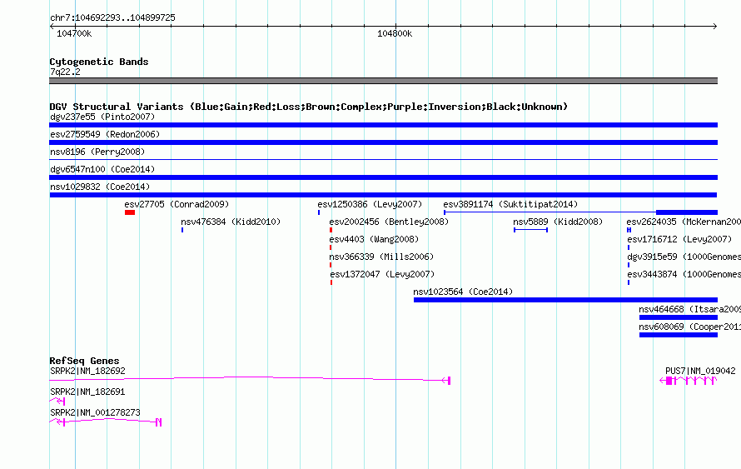Screen dimensions: 741x469
Task: Click the esv1250386 (Levy2007) variant label
Action: click(370, 204)
